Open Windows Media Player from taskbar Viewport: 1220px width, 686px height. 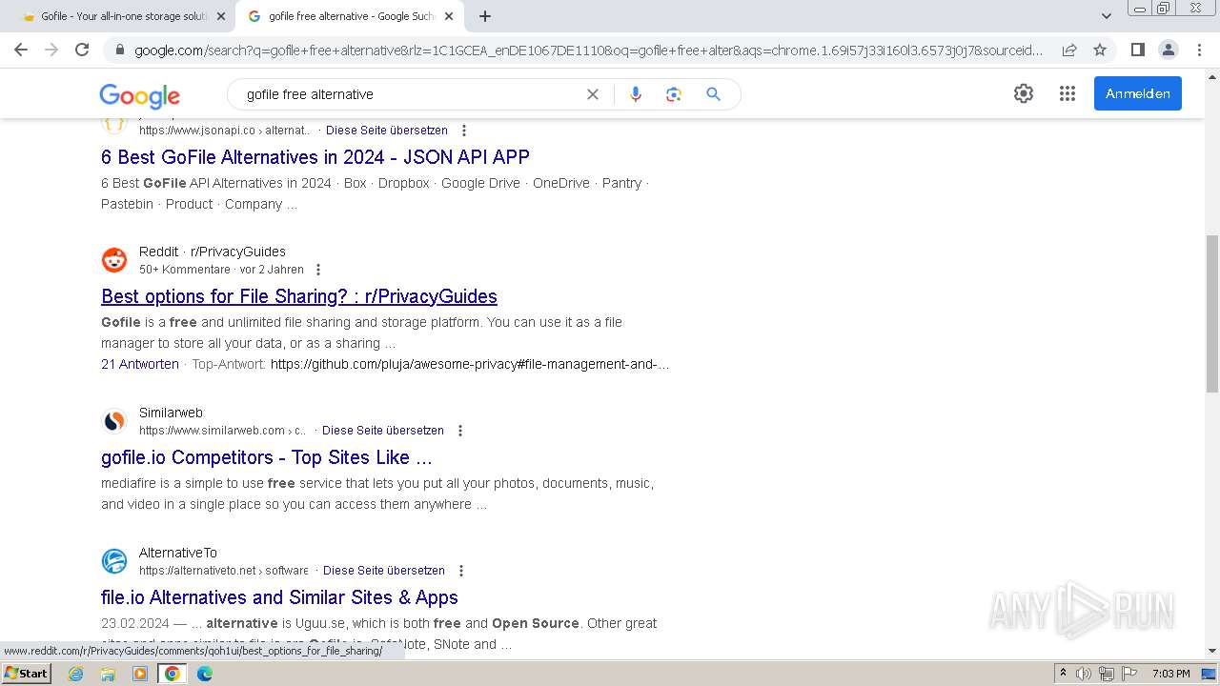[140, 674]
